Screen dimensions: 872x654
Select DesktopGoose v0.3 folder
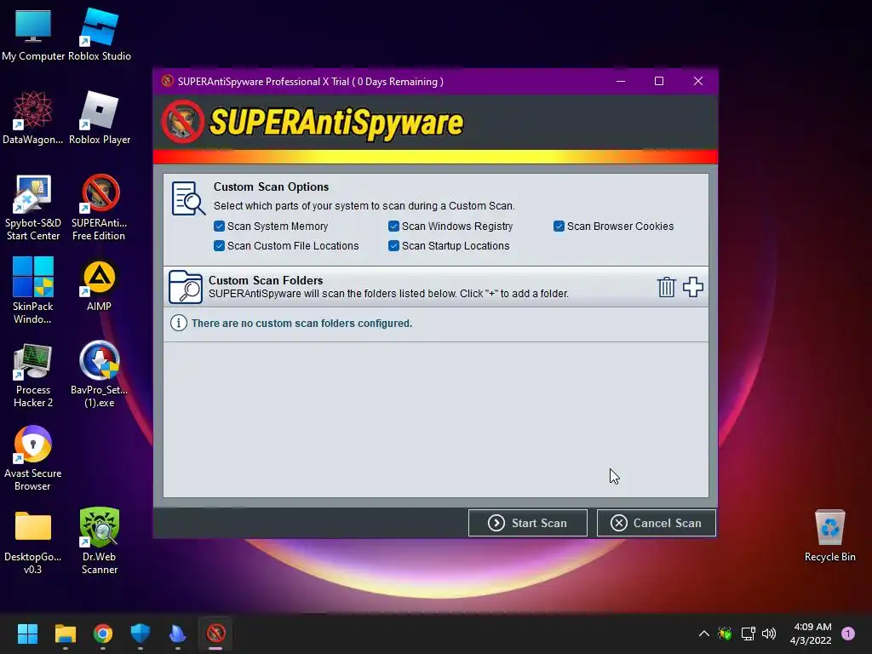point(33,542)
